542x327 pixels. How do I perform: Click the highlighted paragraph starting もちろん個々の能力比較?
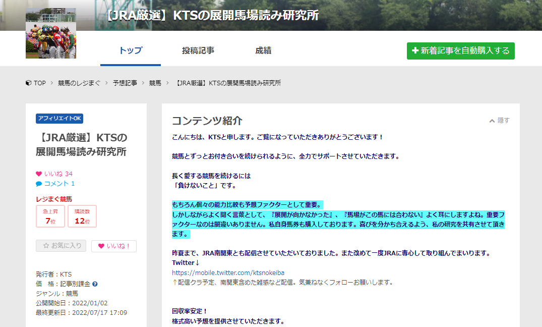point(338,220)
